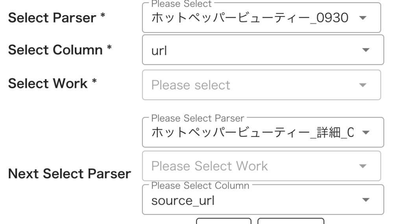This screenshot has width=403, height=224.
Task: Open the ホットペッパービューティー_0930 parser dropdown
Action: point(250,18)
